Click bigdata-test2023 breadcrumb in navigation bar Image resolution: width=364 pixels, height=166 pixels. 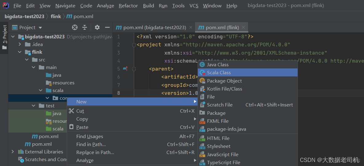(x=24, y=16)
